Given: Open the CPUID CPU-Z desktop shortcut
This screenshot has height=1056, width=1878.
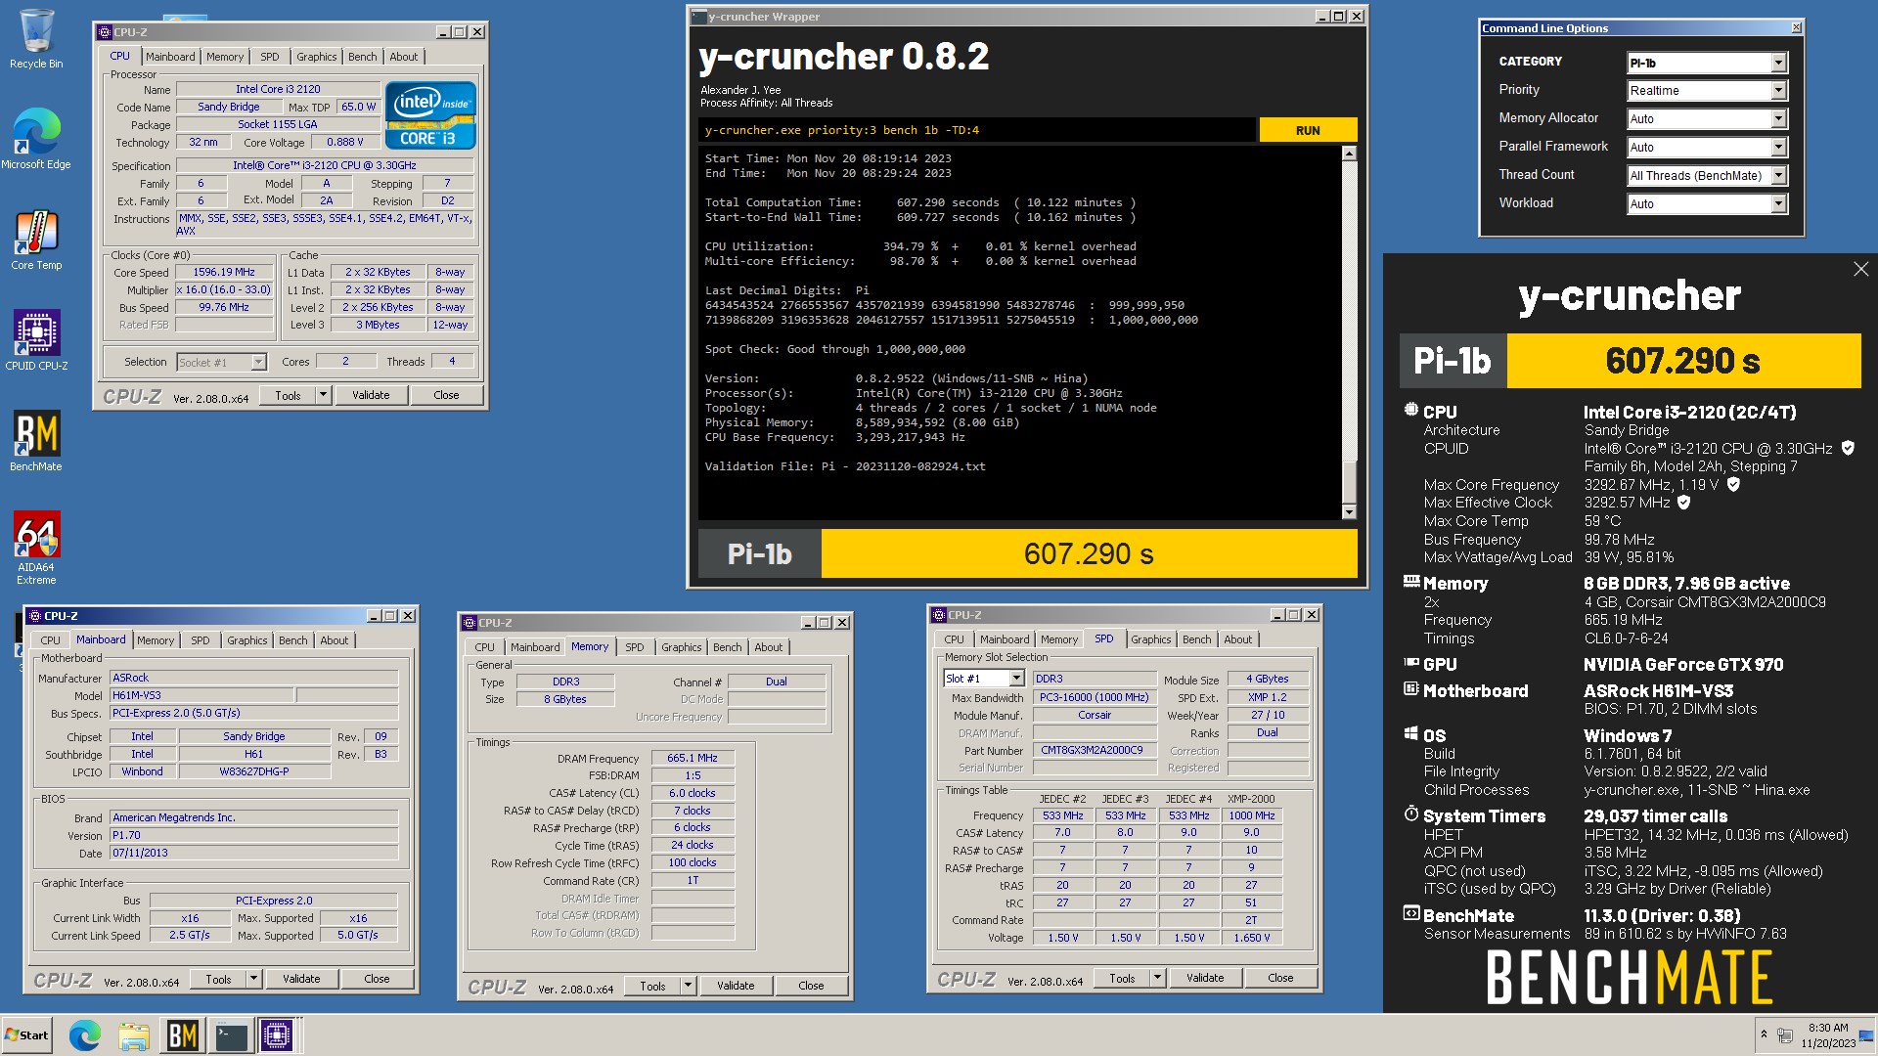Looking at the screenshot, I should (36, 340).
